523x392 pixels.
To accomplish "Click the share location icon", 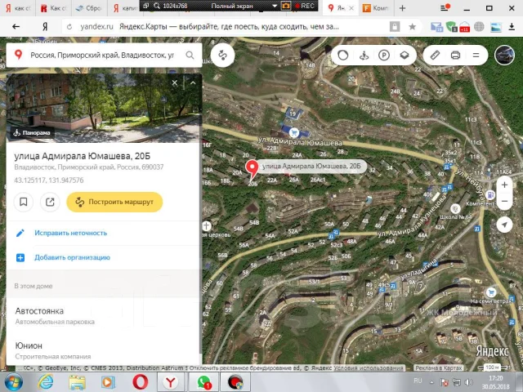I will [50, 202].
